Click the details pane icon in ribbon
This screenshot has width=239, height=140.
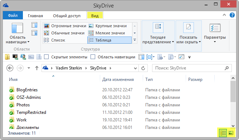click(34, 33)
